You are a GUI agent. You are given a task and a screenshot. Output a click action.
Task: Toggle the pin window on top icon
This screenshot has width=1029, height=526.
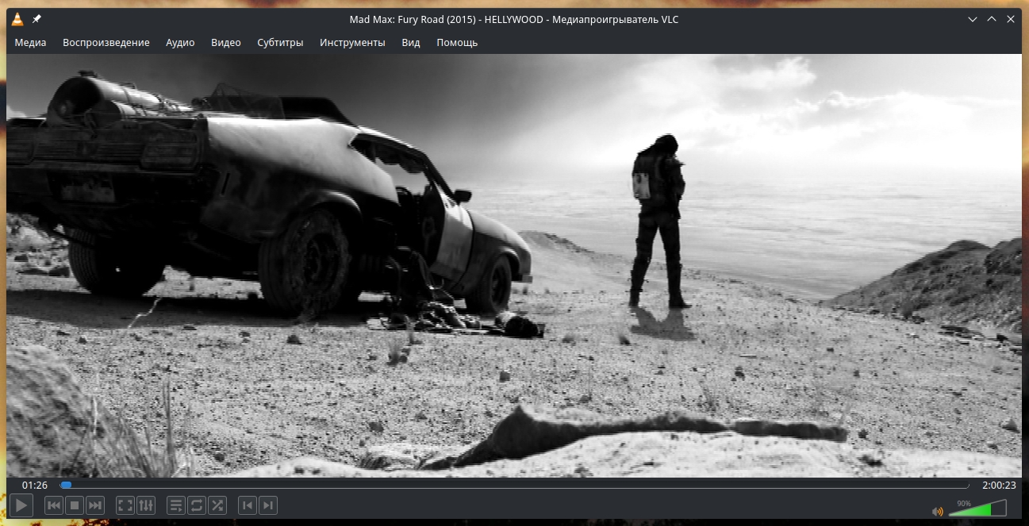click(x=36, y=19)
